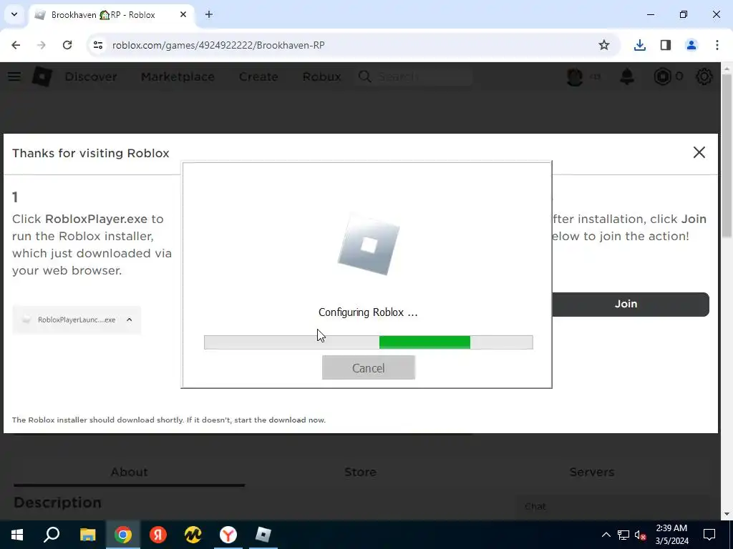Open the Windows Start menu

17,535
